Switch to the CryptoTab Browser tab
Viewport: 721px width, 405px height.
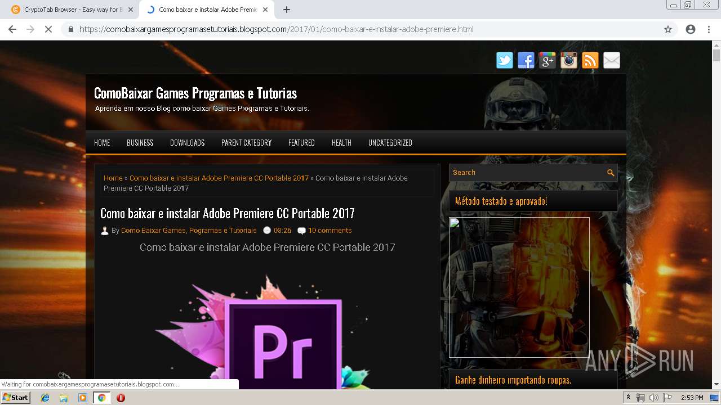72,10
